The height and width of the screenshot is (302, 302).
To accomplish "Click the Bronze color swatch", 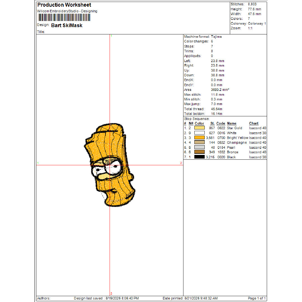I will [x=199, y=152].
